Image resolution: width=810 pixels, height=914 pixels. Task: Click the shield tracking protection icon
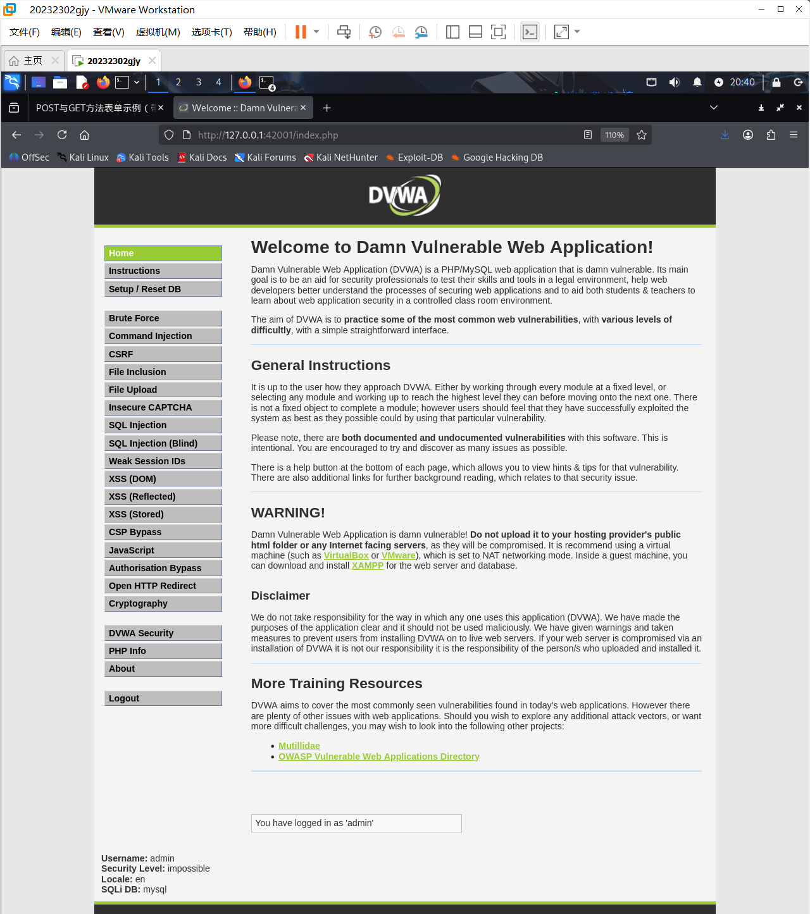click(169, 135)
